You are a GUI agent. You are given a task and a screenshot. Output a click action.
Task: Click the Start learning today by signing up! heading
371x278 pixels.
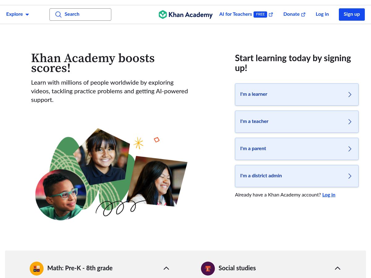point(293,63)
